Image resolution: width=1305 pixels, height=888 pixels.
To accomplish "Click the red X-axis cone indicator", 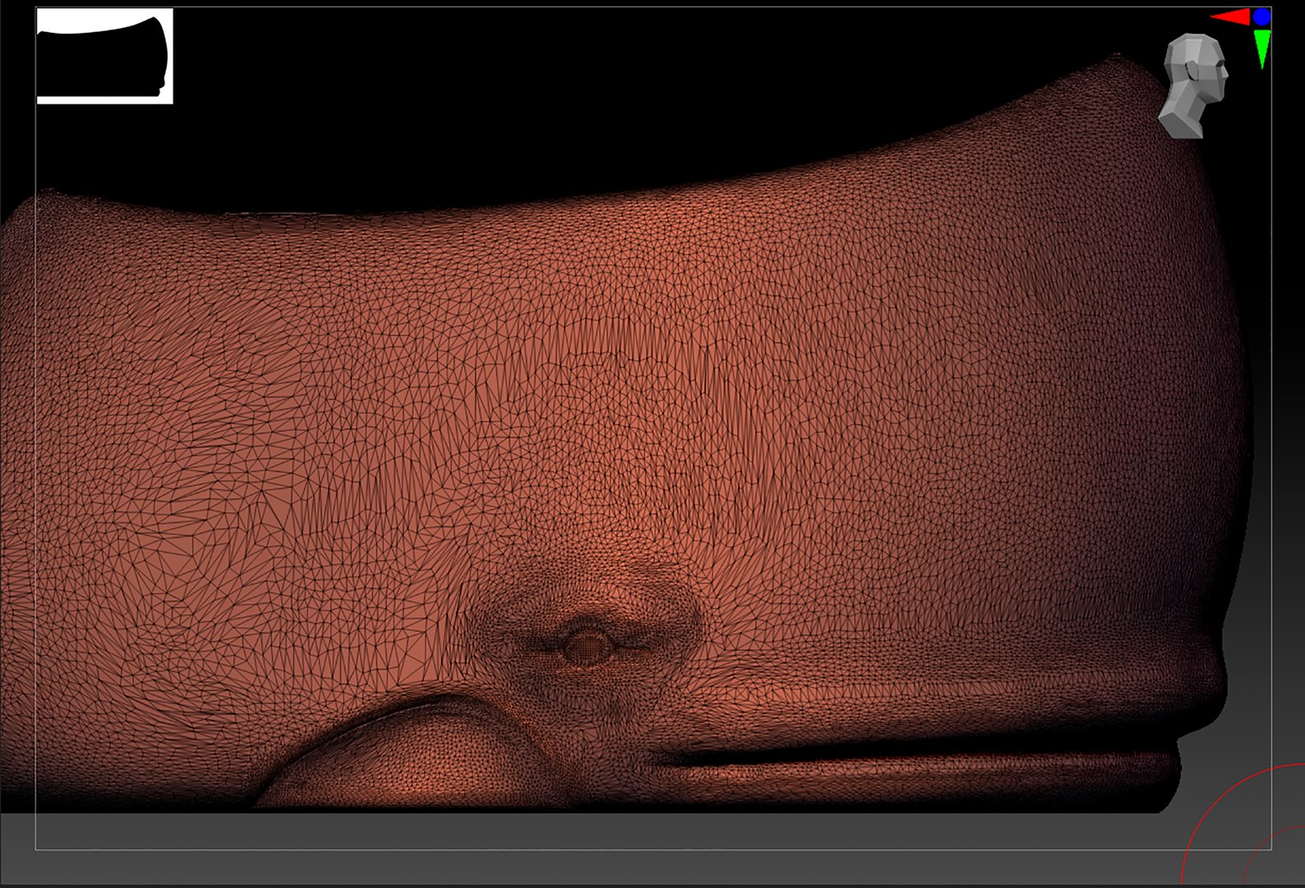I will (x=1230, y=16).
